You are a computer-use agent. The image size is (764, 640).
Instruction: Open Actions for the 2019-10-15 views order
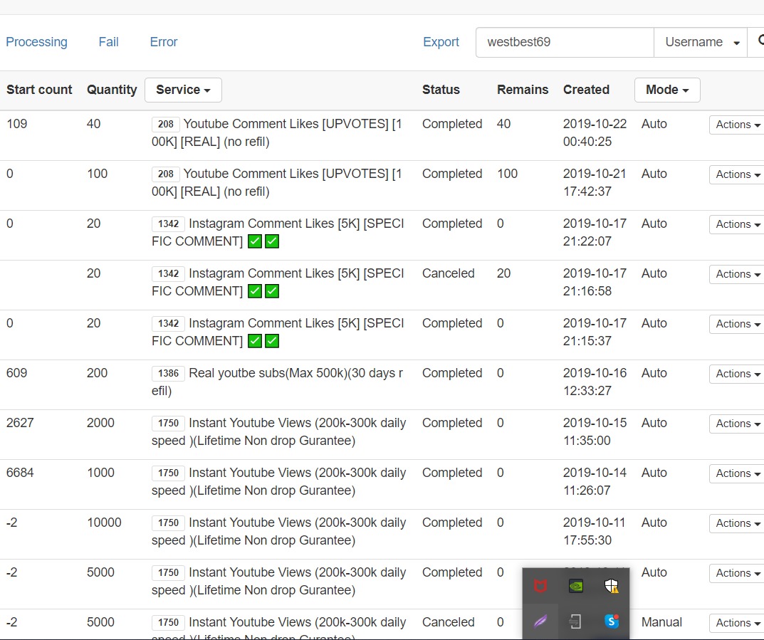[737, 424]
